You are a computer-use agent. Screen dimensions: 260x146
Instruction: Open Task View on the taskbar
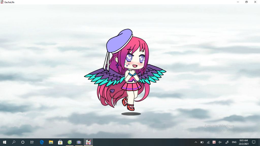[x=32, y=142]
